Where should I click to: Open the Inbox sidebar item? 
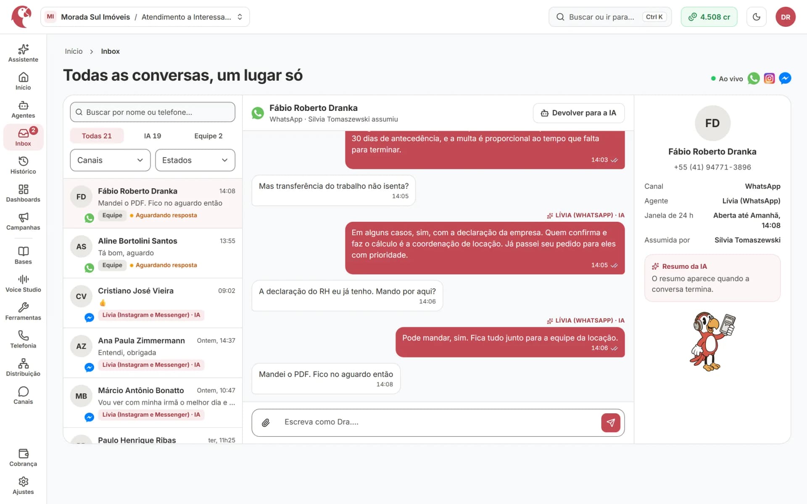[x=23, y=137]
